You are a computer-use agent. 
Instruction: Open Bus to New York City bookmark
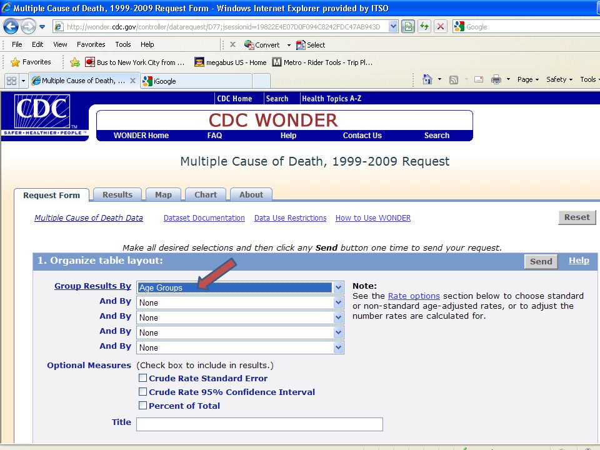pyautogui.click(x=135, y=62)
